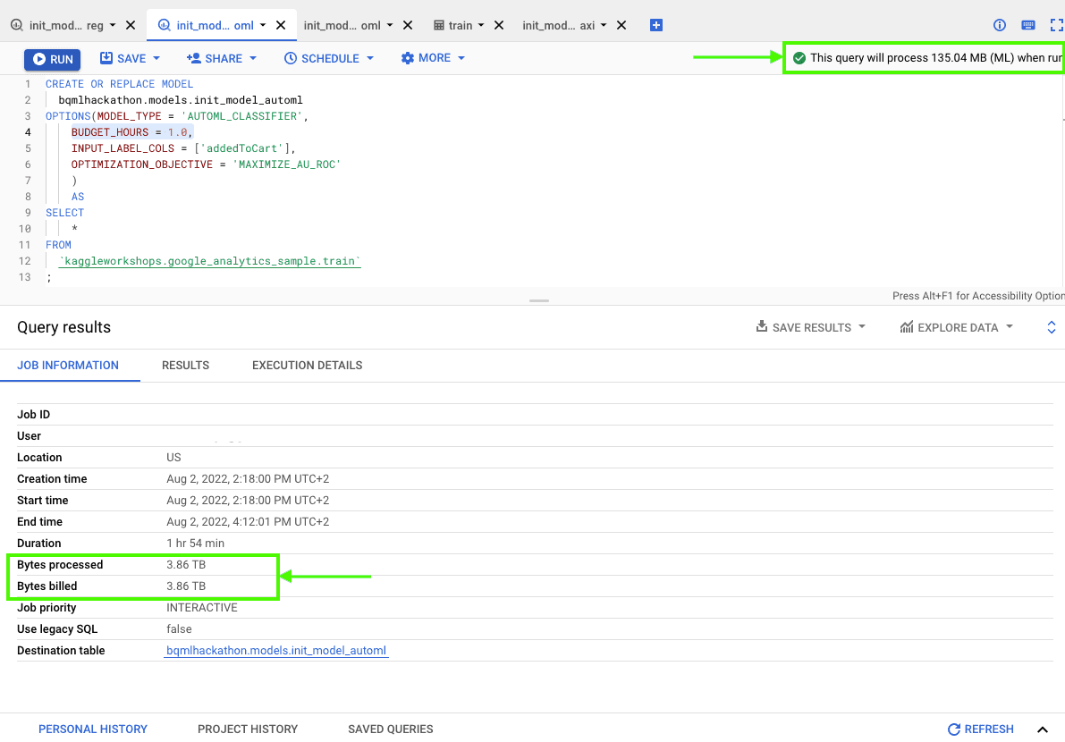1065x742 pixels.
Task: Place cursor on the BUDGET_HOURS line in the editor
Action: pyautogui.click(x=132, y=132)
